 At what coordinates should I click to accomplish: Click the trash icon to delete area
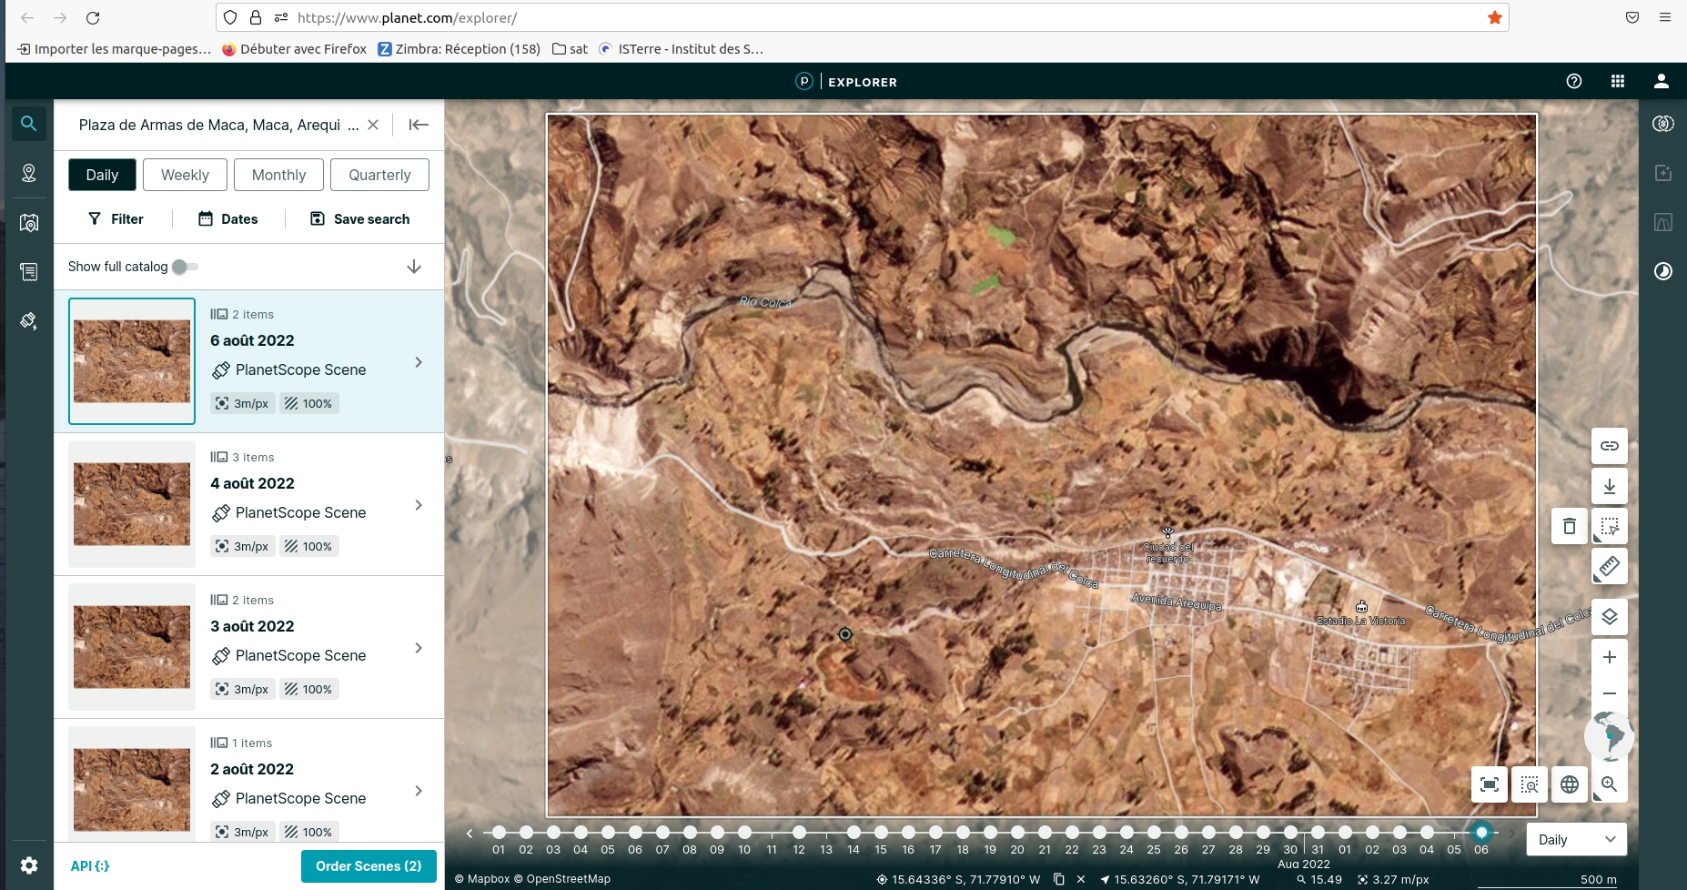[1569, 526]
